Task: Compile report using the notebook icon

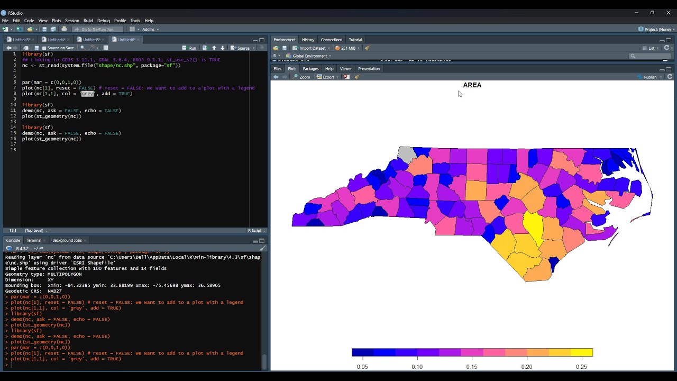Action: click(106, 48)
